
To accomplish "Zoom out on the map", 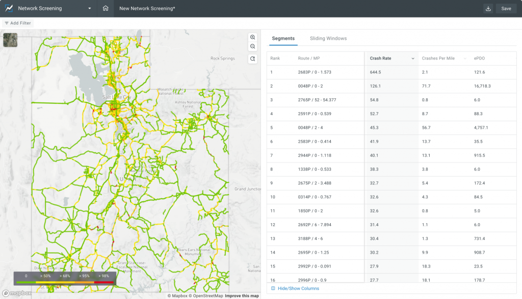I will click(x=252, y=46).
